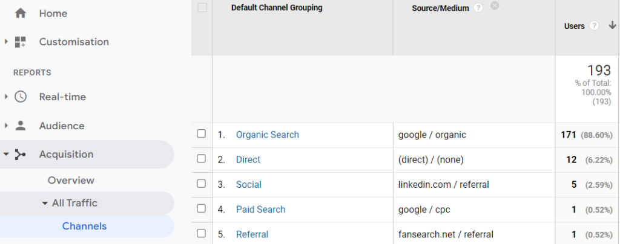The height and width of the screenshot is (244, 620).
Task: Tick the select-all header checkbox
Action: click(x=202, y=8)
